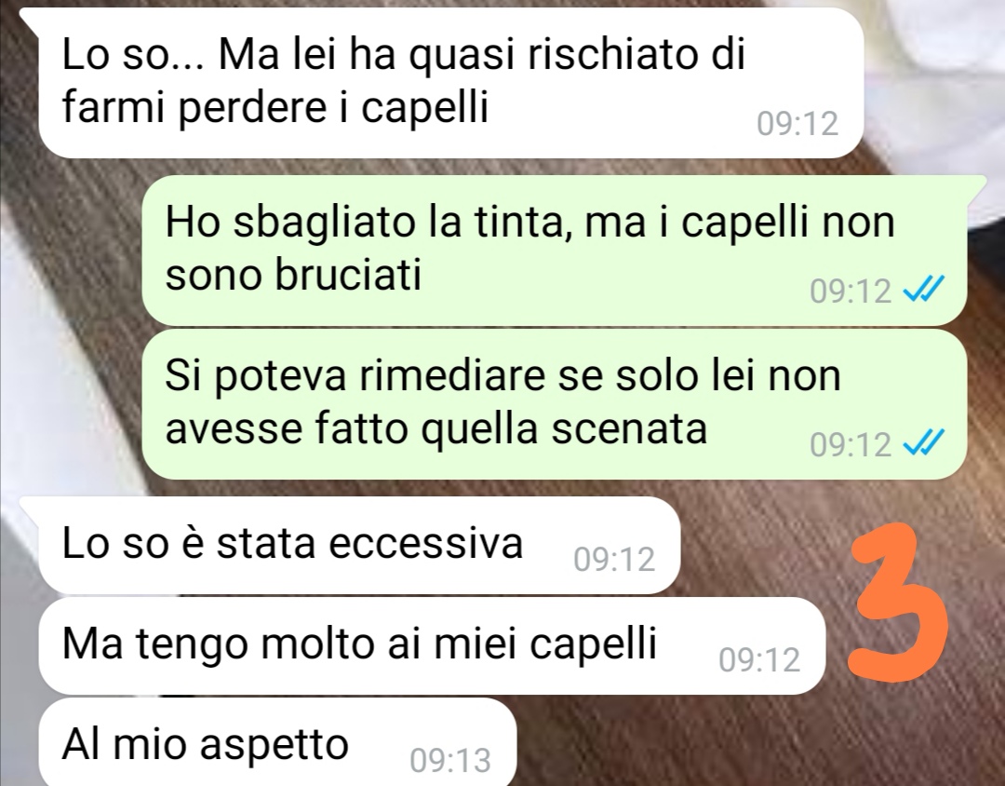Click the word 'aspetto' in bottom bubble
The width and height of the screenshot is (1005, 786).
click(274, 746)
